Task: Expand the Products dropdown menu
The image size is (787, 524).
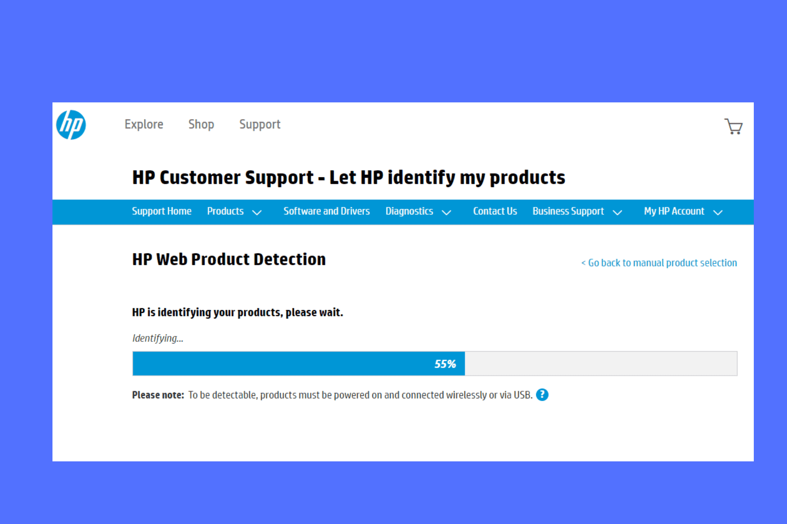Action: (233, 211)
